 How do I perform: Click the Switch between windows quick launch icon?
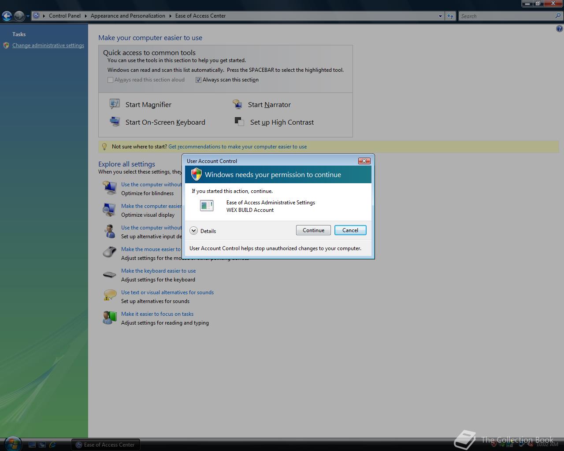tap(42, 445)
